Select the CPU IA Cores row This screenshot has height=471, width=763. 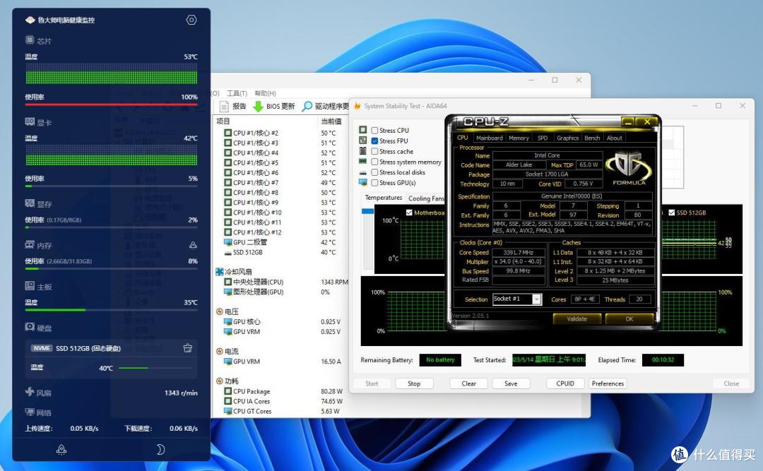[280, 401]
